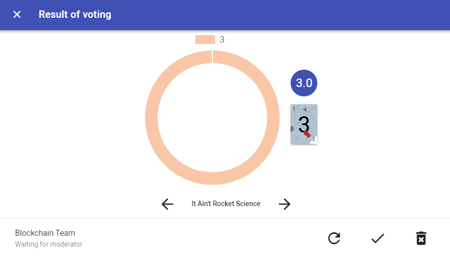Click the 3.0 average score badge
Image resolution: width=450 pixels, height=258 pixels.
pyautogui.click(x=304, y=83)
